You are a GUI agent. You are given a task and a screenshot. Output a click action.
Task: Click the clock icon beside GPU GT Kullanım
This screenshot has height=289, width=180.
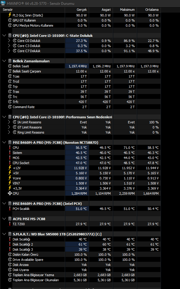tap(10, 20)
